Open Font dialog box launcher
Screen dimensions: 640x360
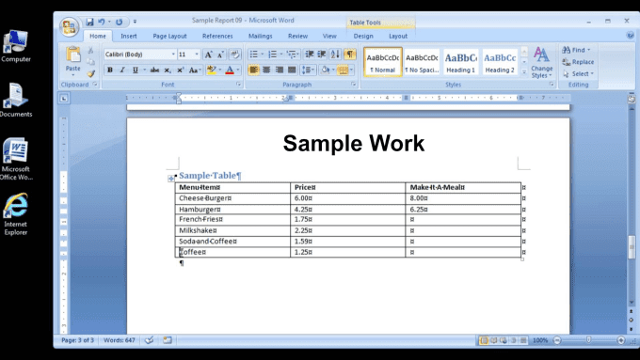click(238, 85)
